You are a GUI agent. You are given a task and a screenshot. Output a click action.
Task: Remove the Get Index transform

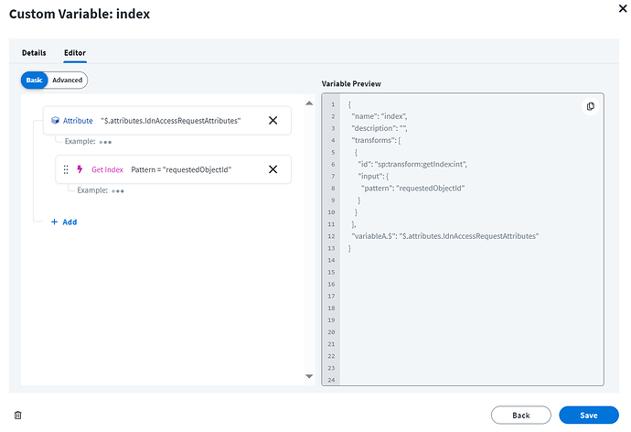[273, 169]
